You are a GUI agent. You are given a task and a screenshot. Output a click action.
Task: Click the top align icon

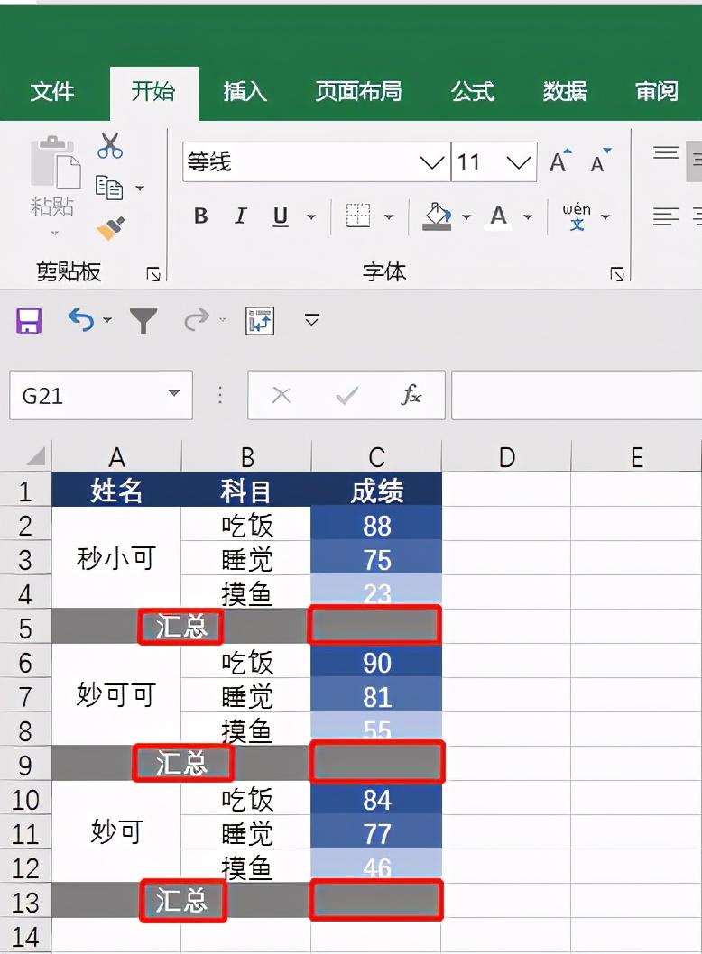point(666,152)
